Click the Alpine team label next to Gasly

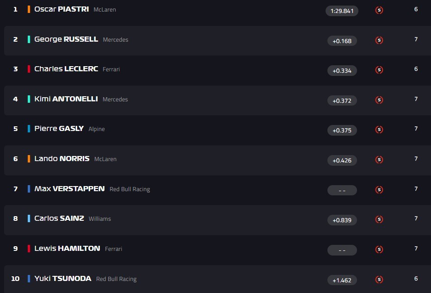[x=97, y=129]
